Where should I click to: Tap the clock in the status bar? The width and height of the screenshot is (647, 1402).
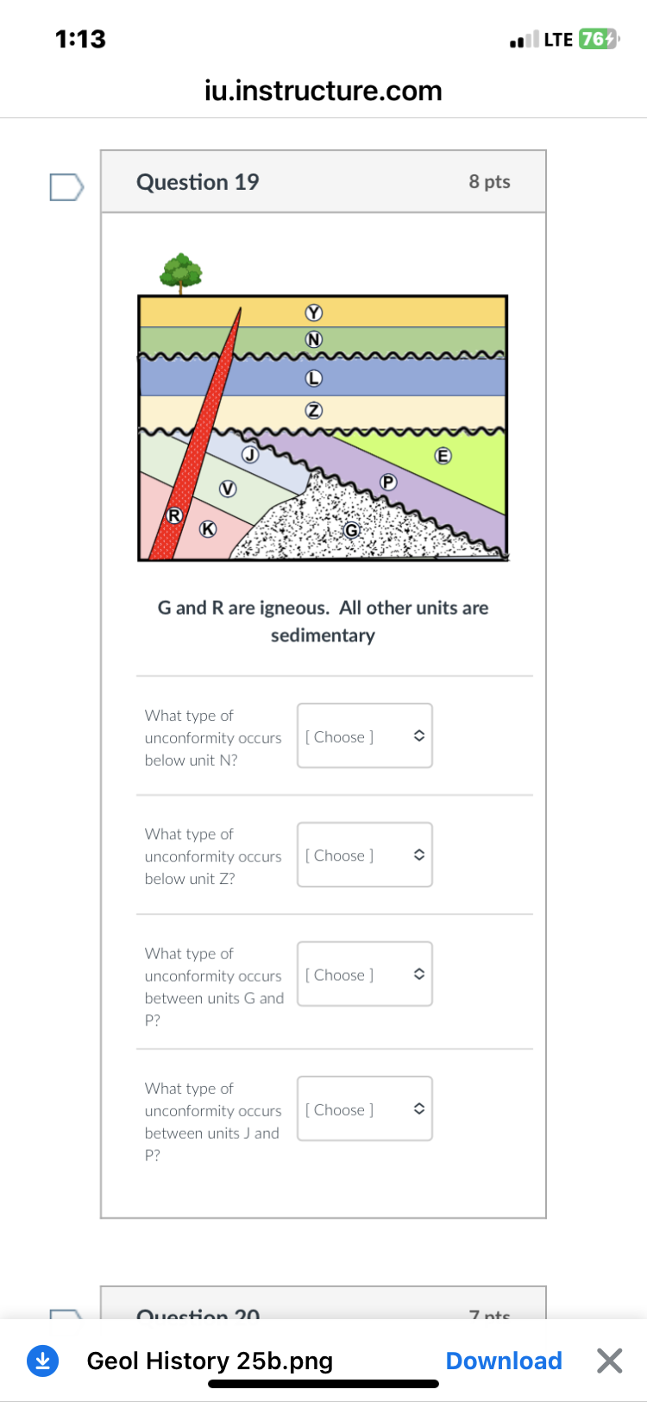click(x=80, y=39)
